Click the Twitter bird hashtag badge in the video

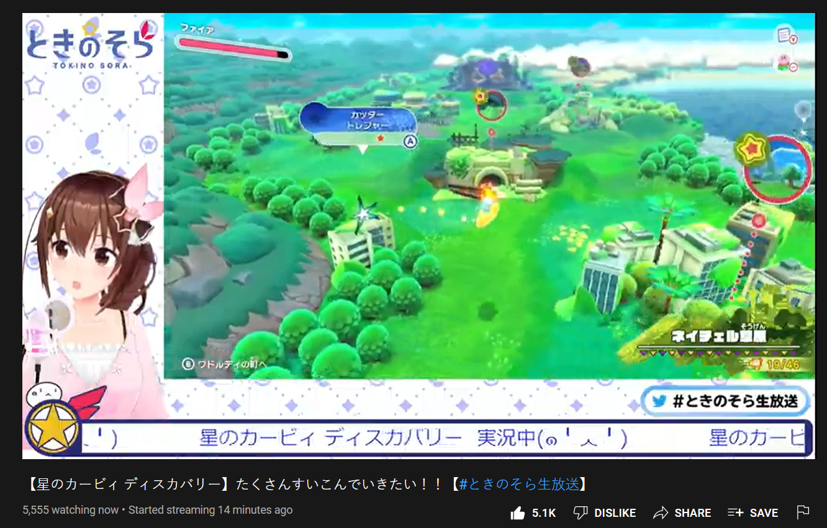coord(726,401)
